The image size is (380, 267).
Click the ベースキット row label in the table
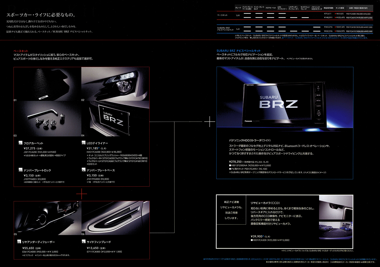click(x=222, y=15)
